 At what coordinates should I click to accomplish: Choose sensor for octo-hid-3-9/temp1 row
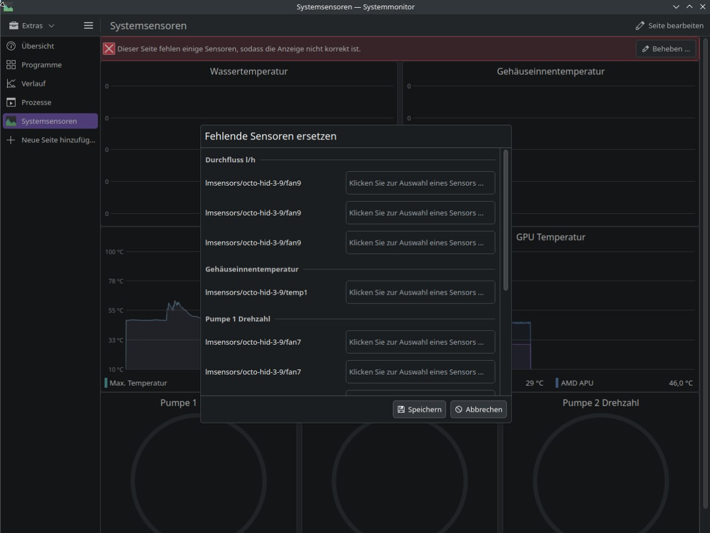pos(420,293)
